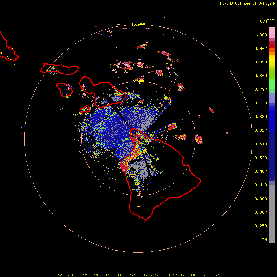Click the 0.787 scale label

click(x=261, y=89)
